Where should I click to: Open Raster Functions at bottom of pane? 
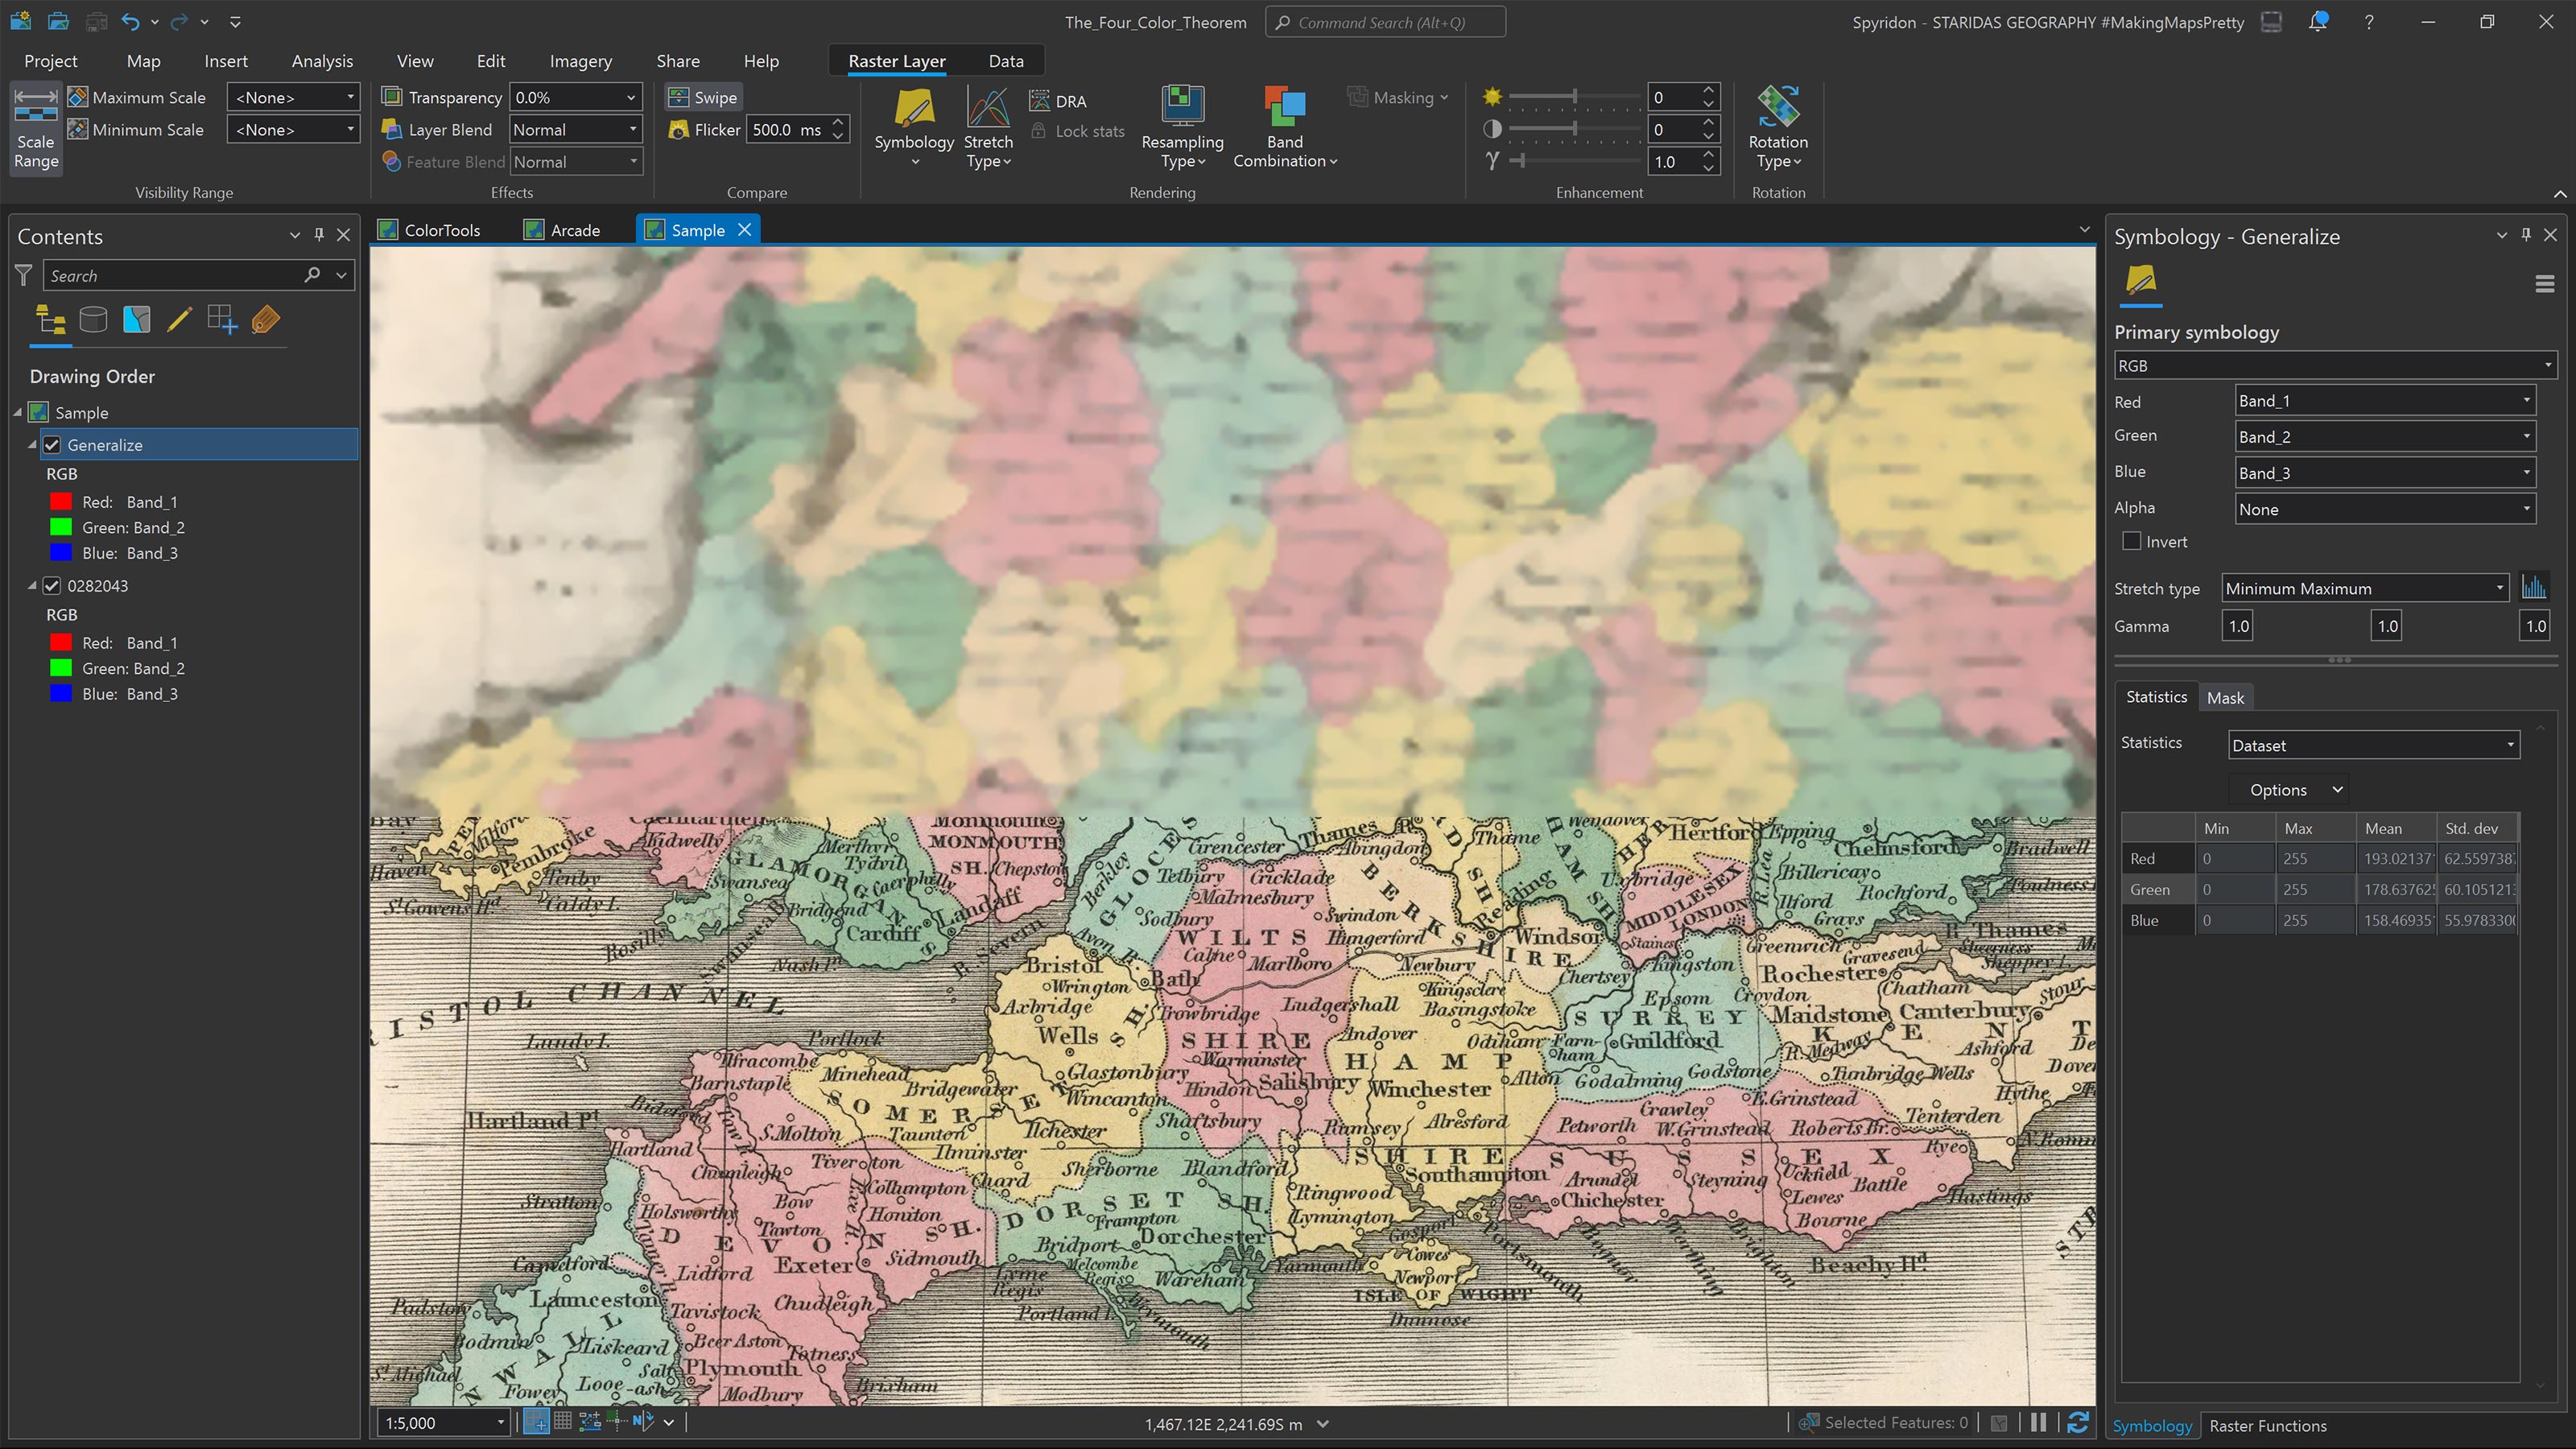pyautogui.click(x=2269, y=1425)
